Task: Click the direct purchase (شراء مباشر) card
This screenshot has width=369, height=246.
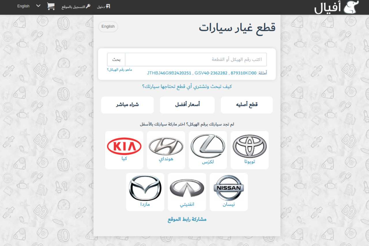Action: (127, 105)
